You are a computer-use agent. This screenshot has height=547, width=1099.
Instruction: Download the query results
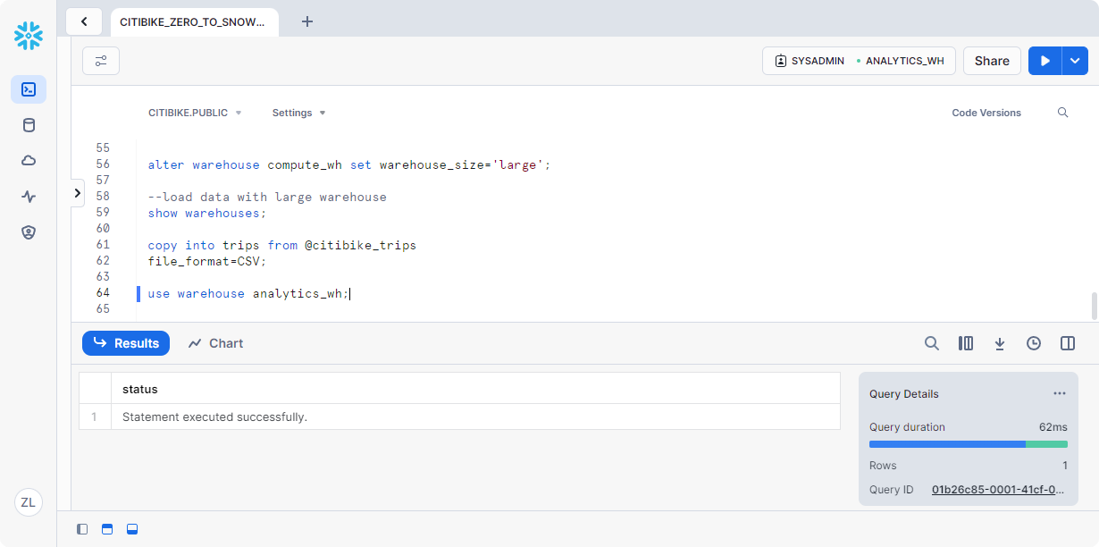pyautogui.click(x=1000, y=343)
